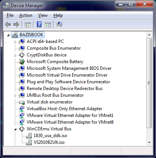Open the Action menu
156x158 pixels.
26,15
